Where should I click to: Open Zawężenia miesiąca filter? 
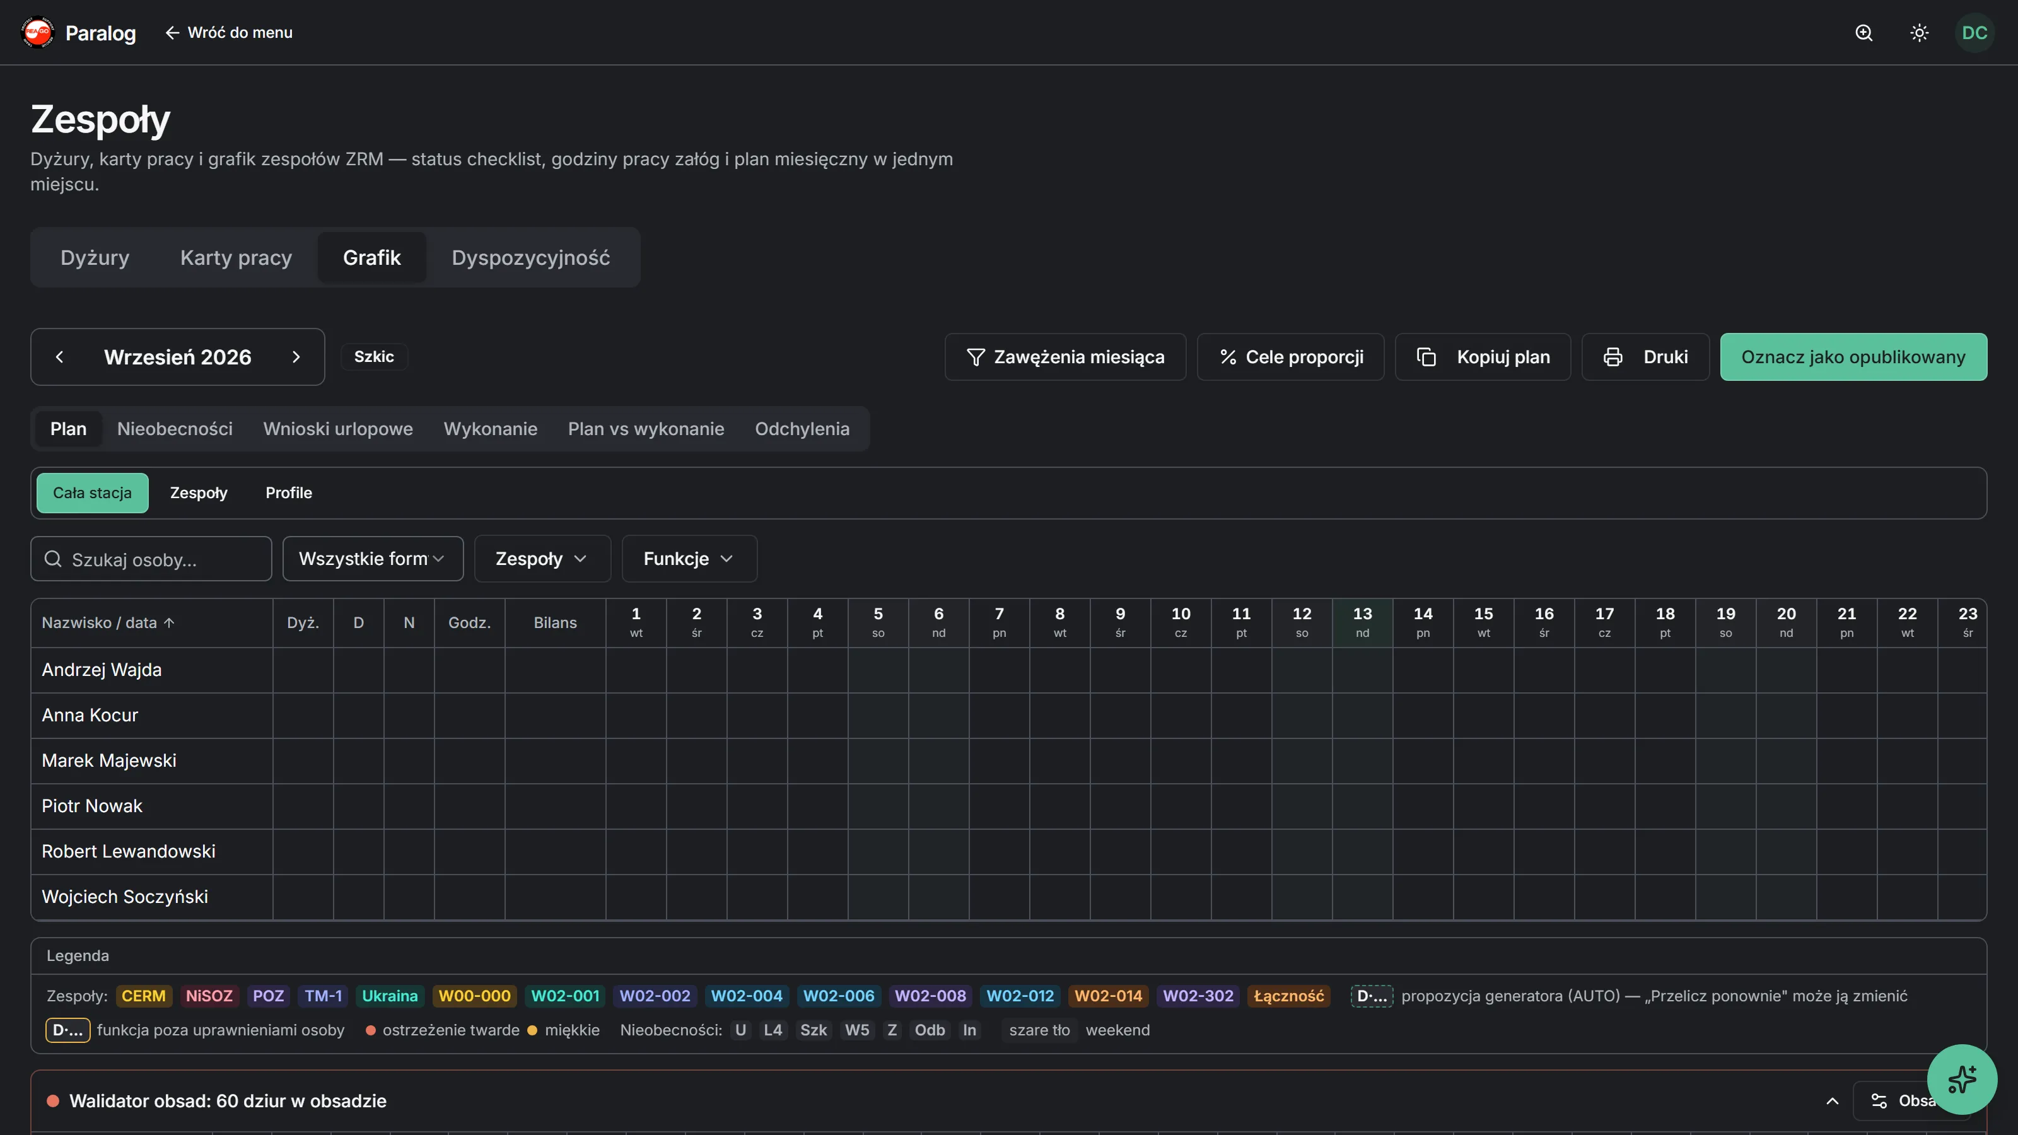[x=1065, y=357]
